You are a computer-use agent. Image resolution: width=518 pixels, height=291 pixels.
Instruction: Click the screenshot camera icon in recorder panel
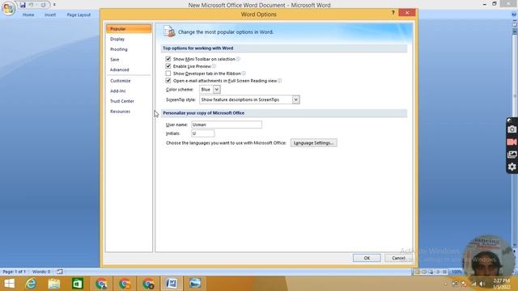coord(512,129)
